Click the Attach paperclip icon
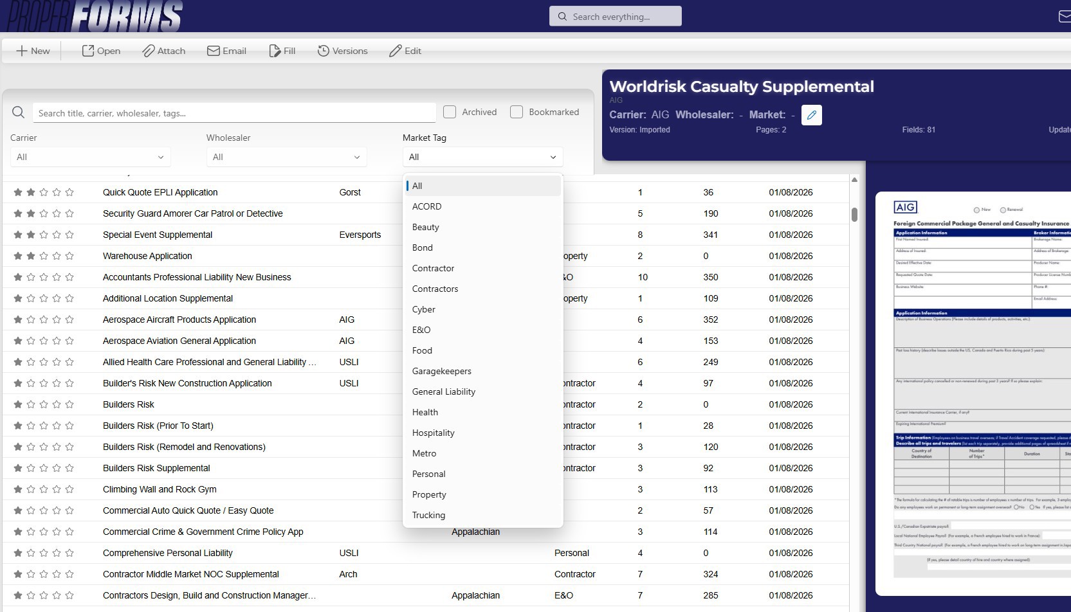This screenshot has height=612, width=1071. tap(149, 51)
